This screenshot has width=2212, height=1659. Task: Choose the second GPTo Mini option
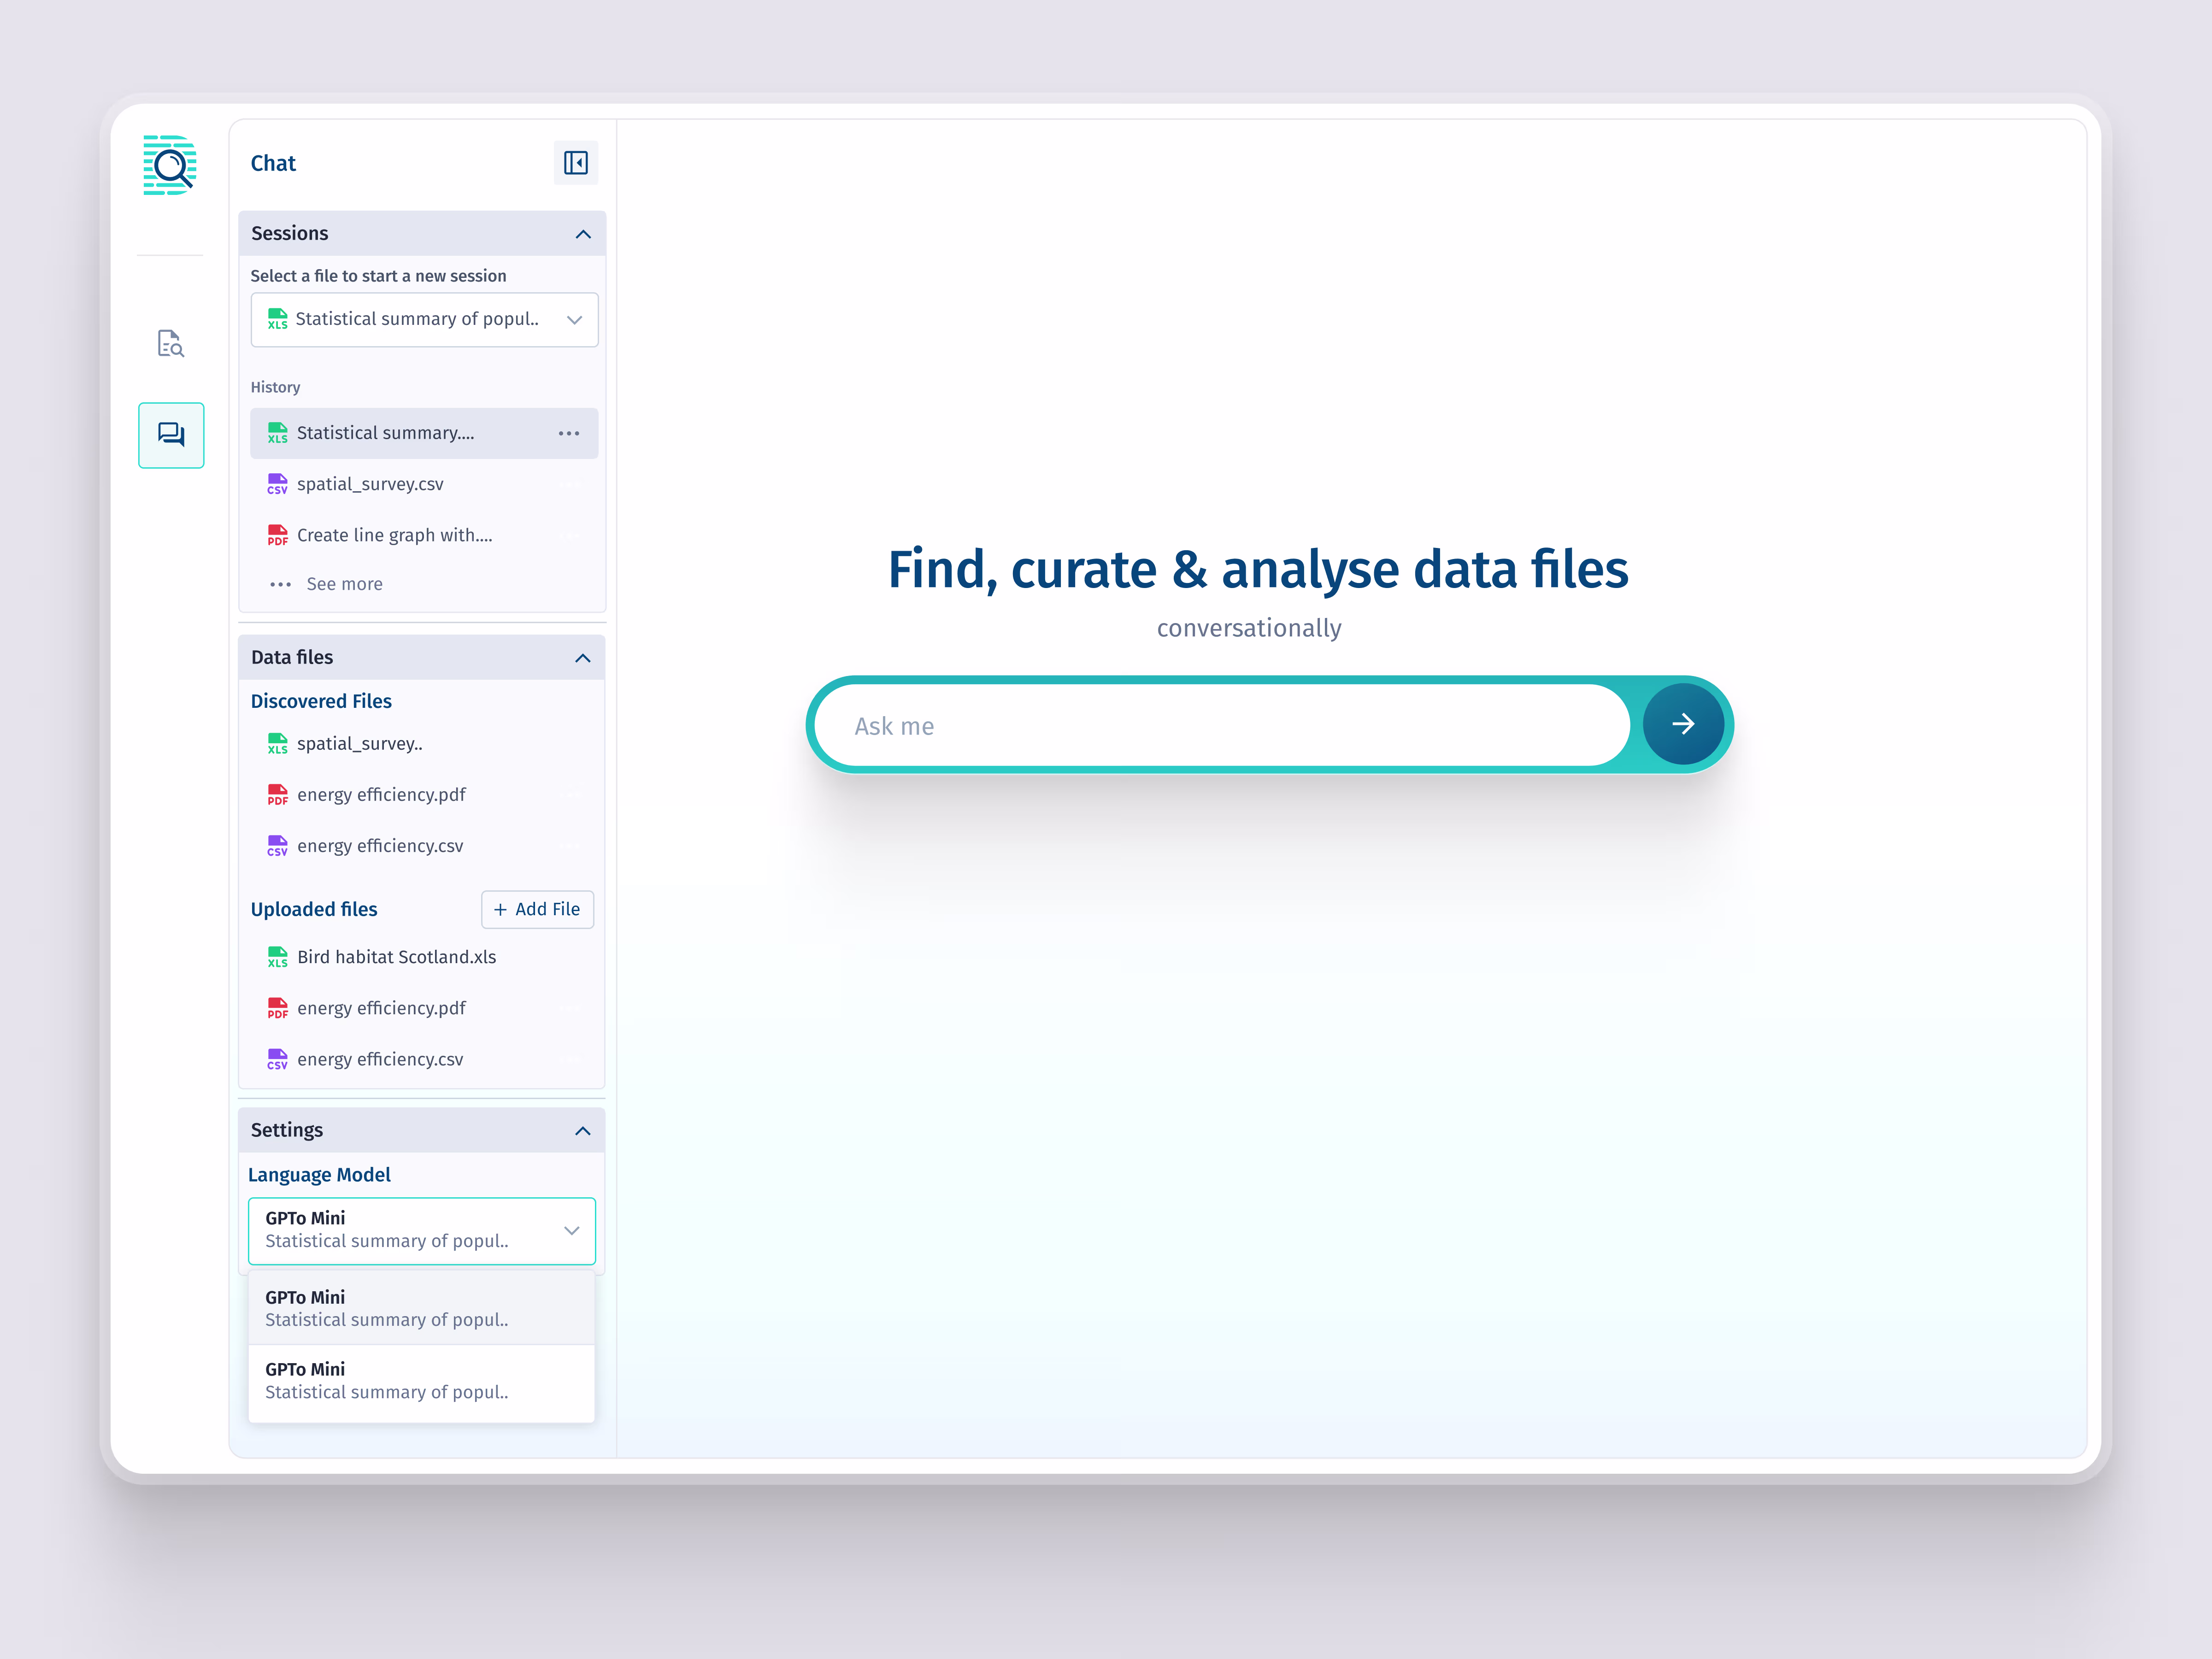(x=421, y=1381)
